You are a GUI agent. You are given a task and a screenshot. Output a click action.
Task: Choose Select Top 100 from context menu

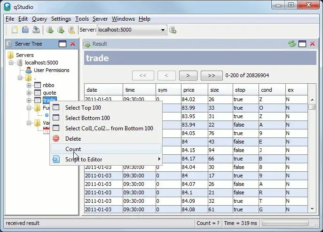106,107
